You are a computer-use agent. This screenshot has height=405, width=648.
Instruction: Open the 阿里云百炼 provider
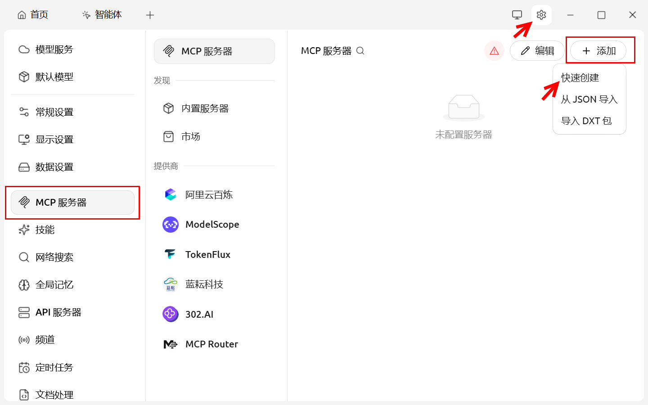click(x=209, y=195)
